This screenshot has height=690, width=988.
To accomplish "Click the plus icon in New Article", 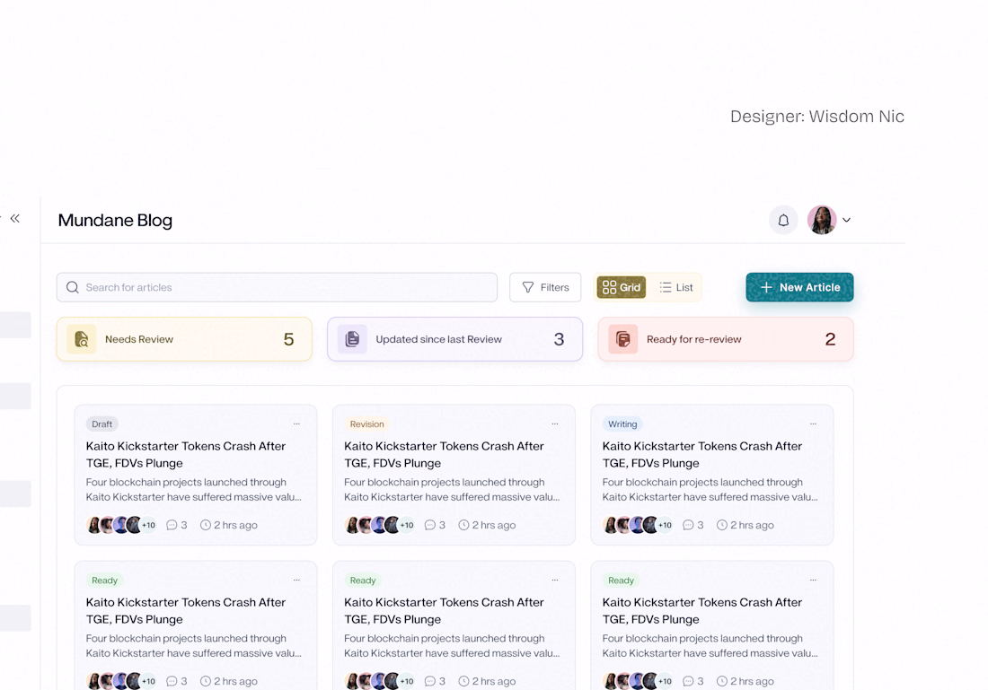I will [766, 287].
